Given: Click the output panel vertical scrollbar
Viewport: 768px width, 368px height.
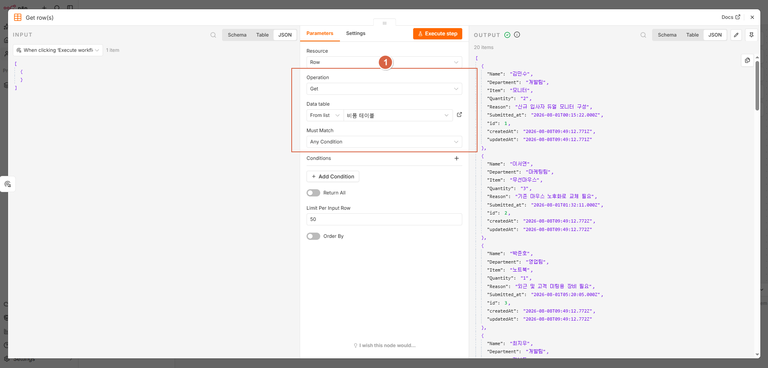Looking at the screenshot, I should pos(757,85).
